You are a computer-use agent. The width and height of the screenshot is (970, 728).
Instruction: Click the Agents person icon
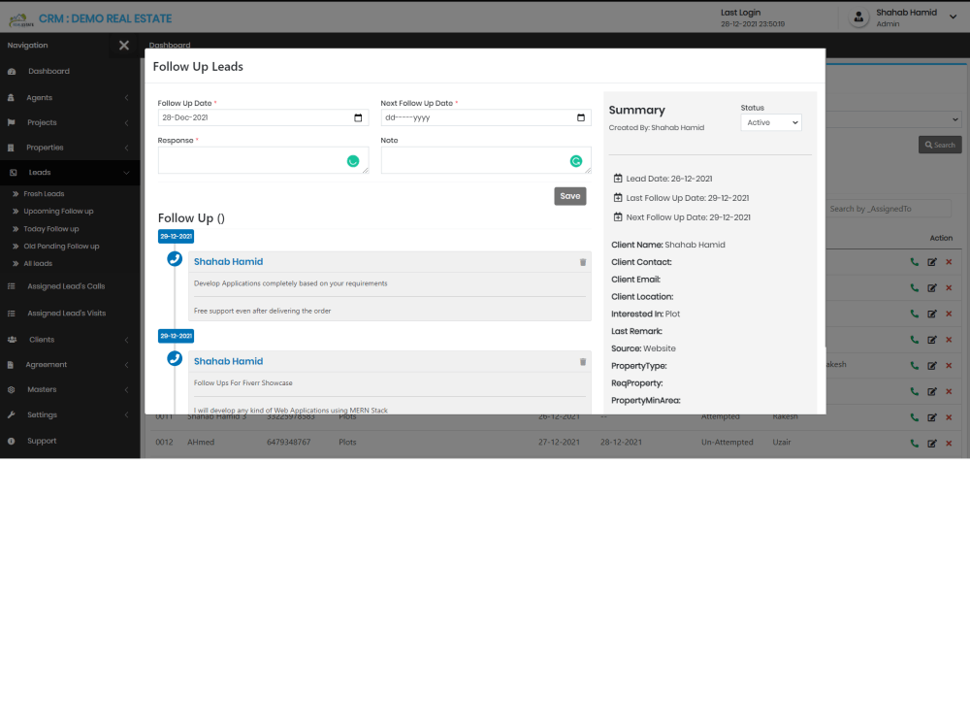pyautogui.click(x=11, y=98)
